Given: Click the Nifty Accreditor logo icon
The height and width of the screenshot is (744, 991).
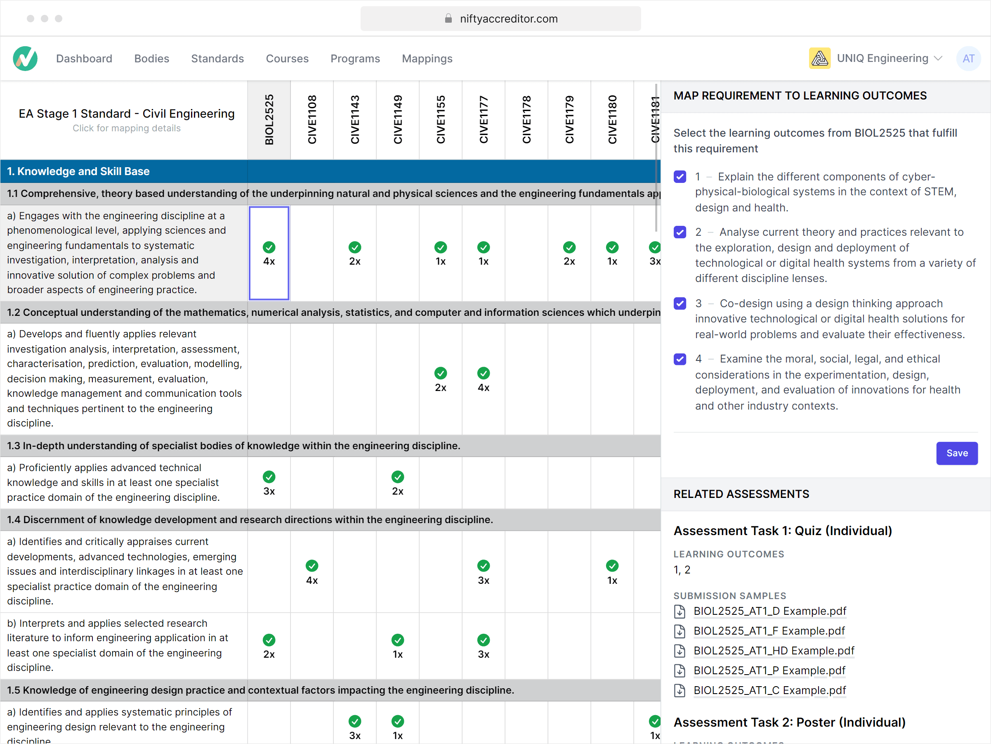Looking at the screenshot, I should [x=25, y=59].
